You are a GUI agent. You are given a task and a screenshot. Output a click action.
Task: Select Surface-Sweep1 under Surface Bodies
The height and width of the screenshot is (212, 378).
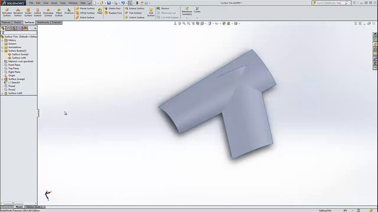coord(20,54)
